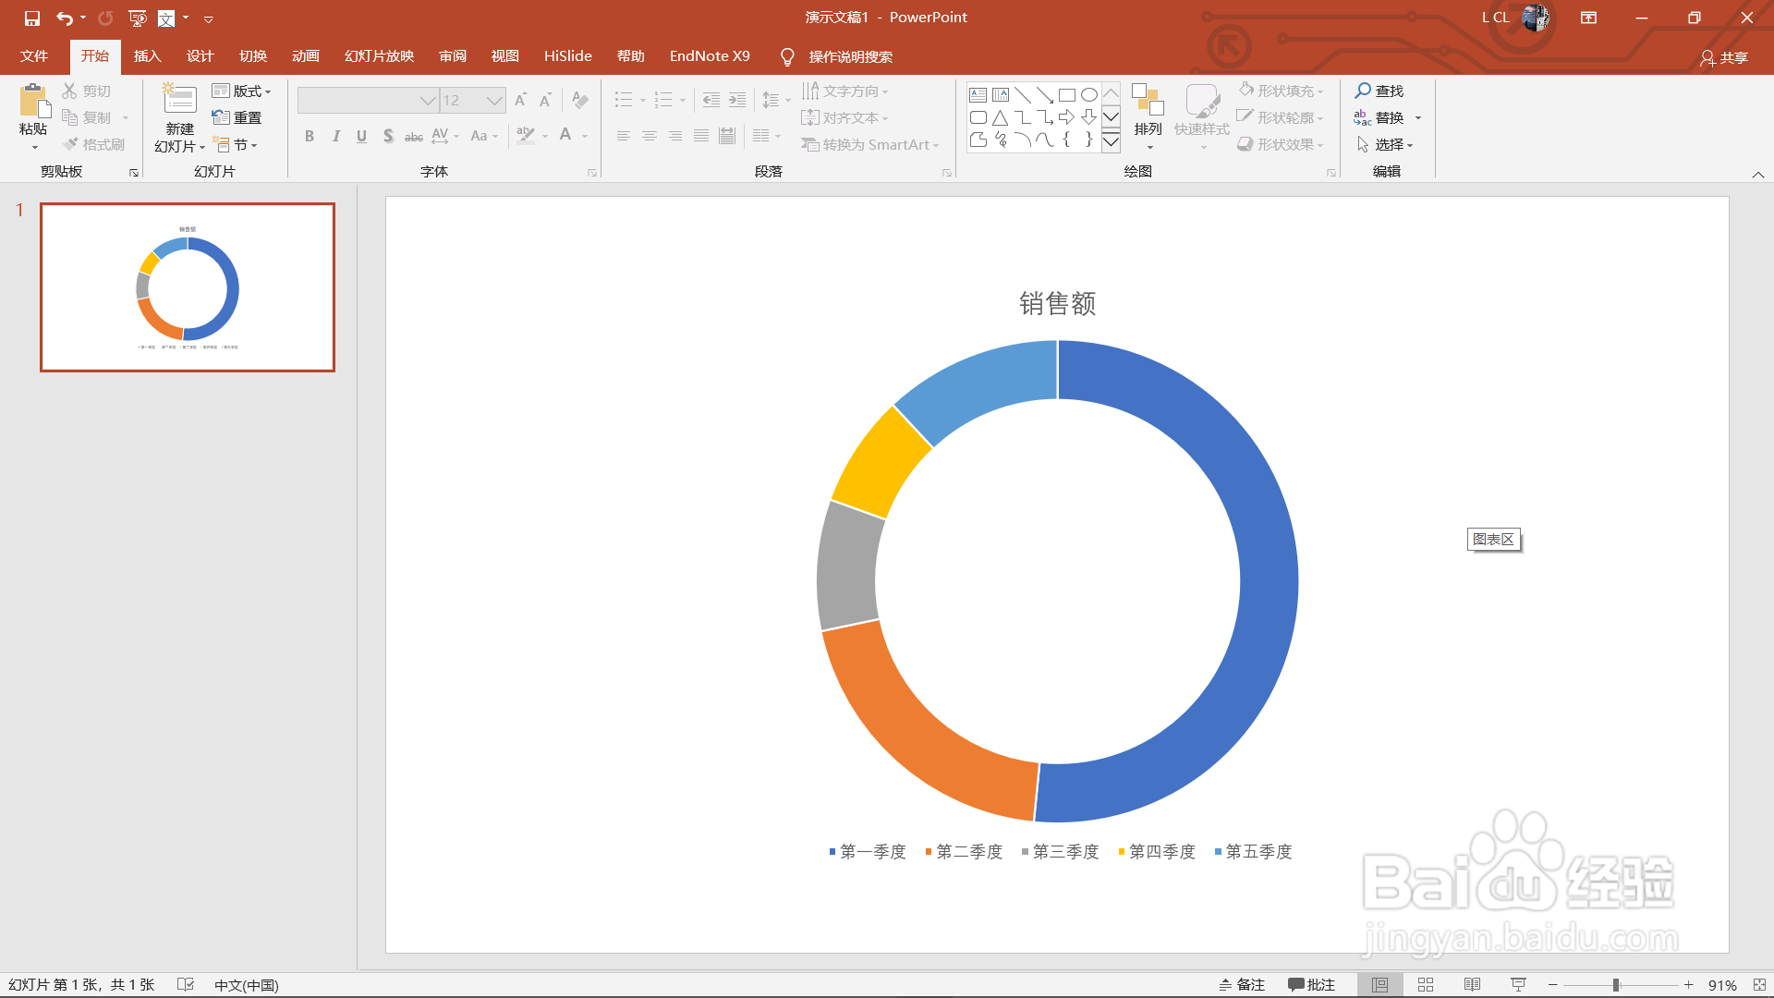Screen dimensions: 1774x998
Task: Click the Save icon in quick access toolbar
Action: (x=32, y=18)
